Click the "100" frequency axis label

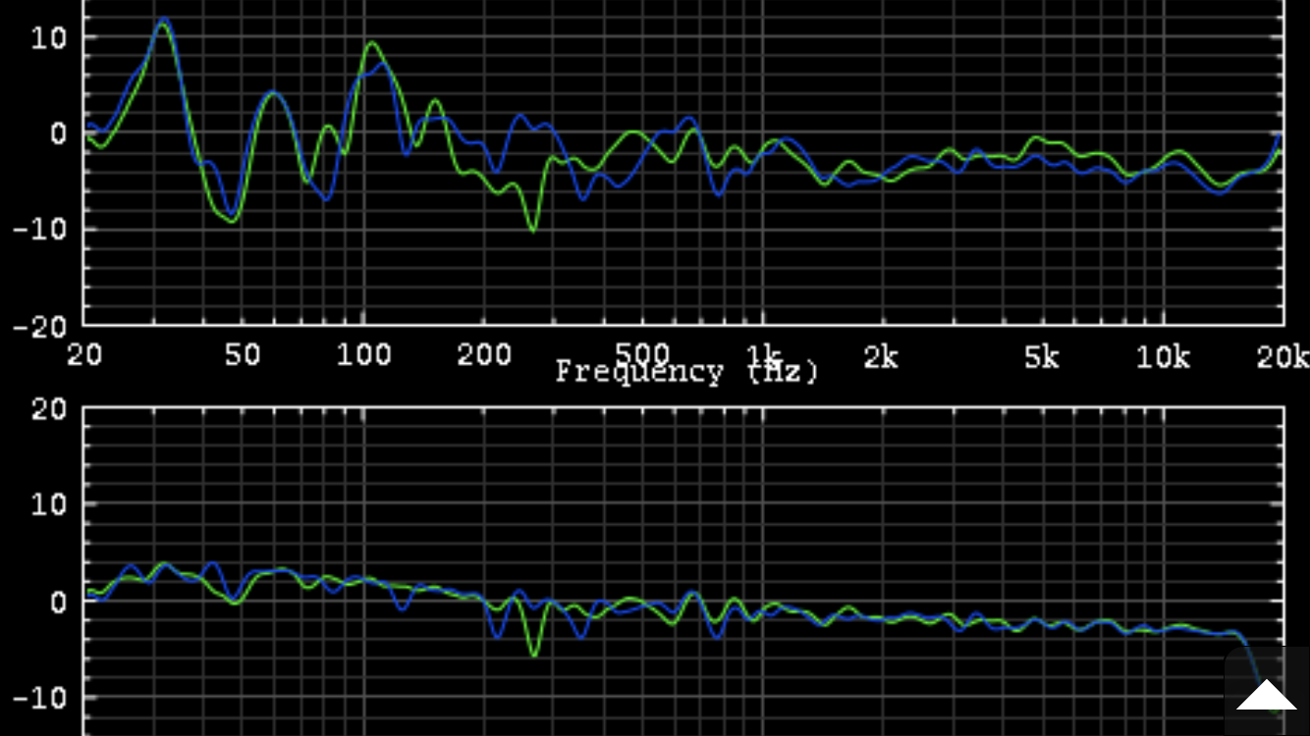364,355
